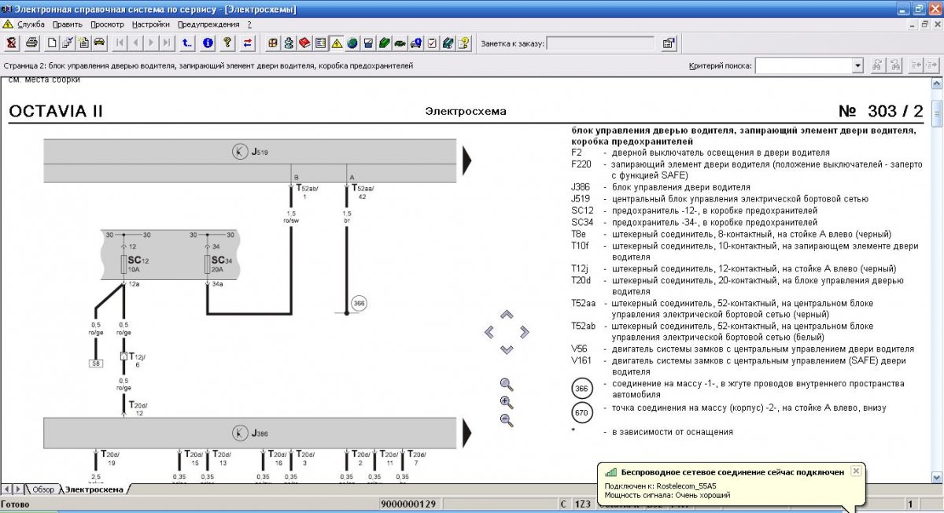This screenshot has width=944, height=513.
Task: Pan the diagram right with arrow
Action: (525, 331)
